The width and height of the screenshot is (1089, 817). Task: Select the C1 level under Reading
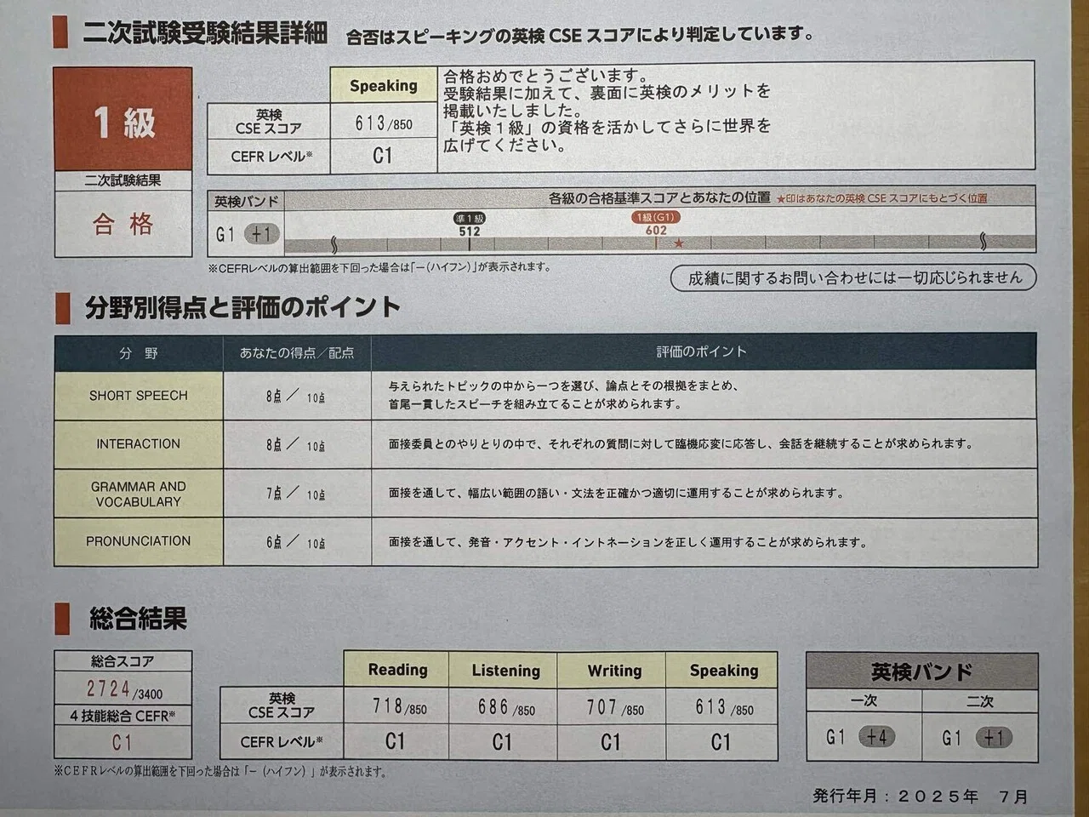pyautogui.click(x=395, y=741)
